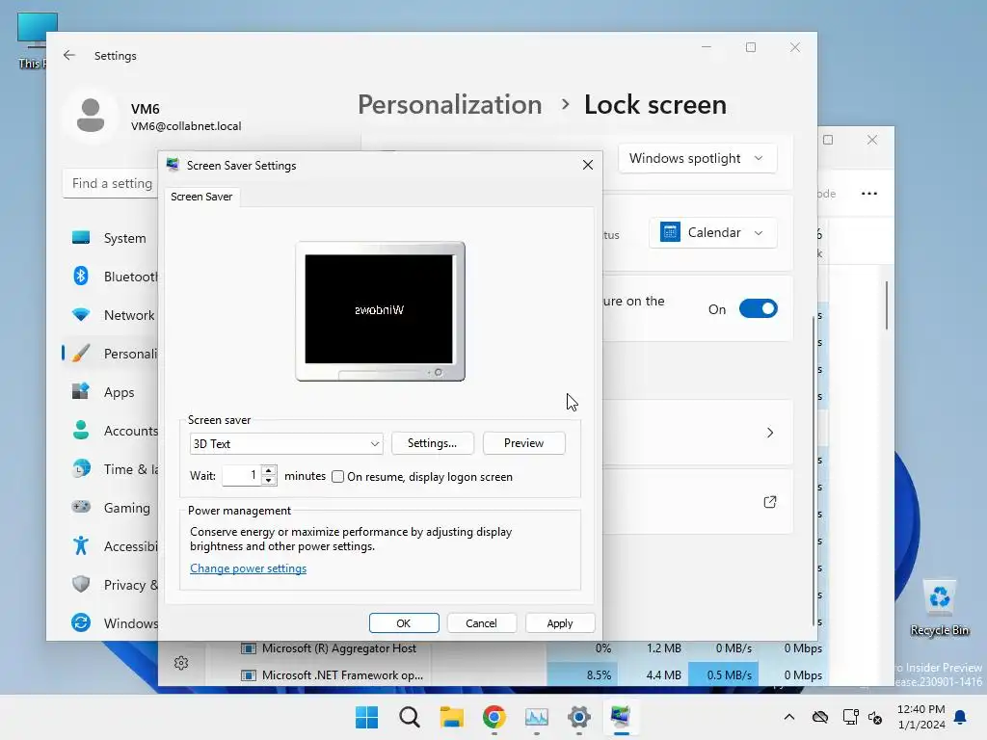Click the Find a setting search box

point(111,183)
